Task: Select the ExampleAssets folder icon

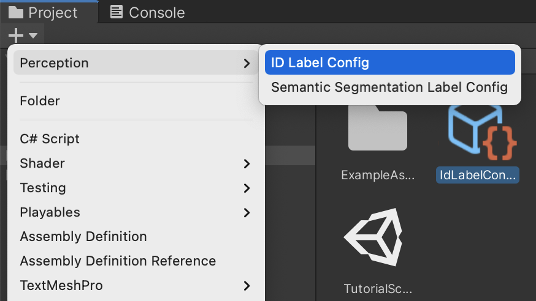Action: (378, 127)
